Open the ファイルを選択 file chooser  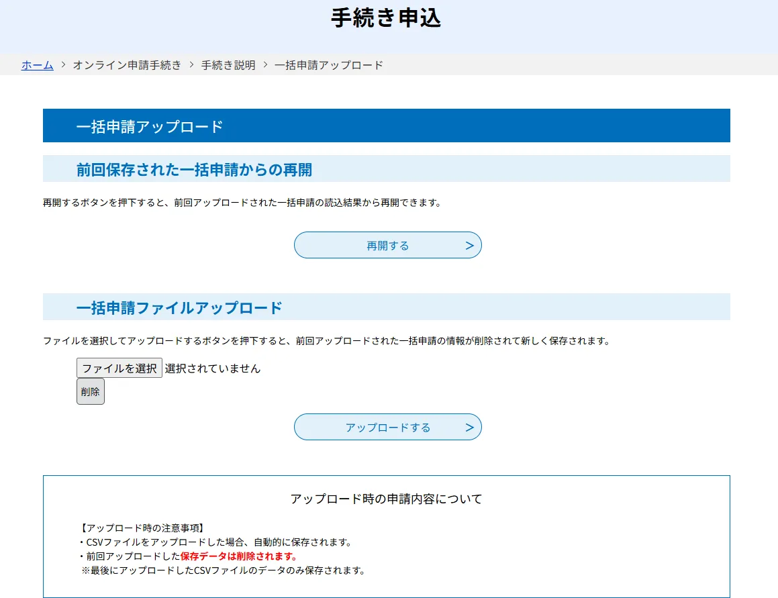[x=119, y=367]
